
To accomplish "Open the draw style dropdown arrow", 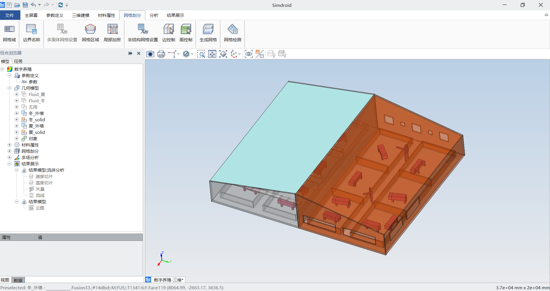I will pos(192,54).
